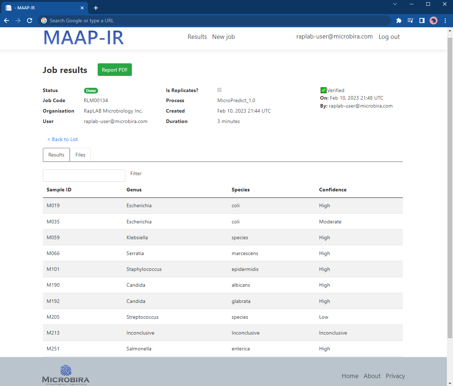Click the glabrata species cell
This screenshot has width=453, height=386.
point(241,301)
